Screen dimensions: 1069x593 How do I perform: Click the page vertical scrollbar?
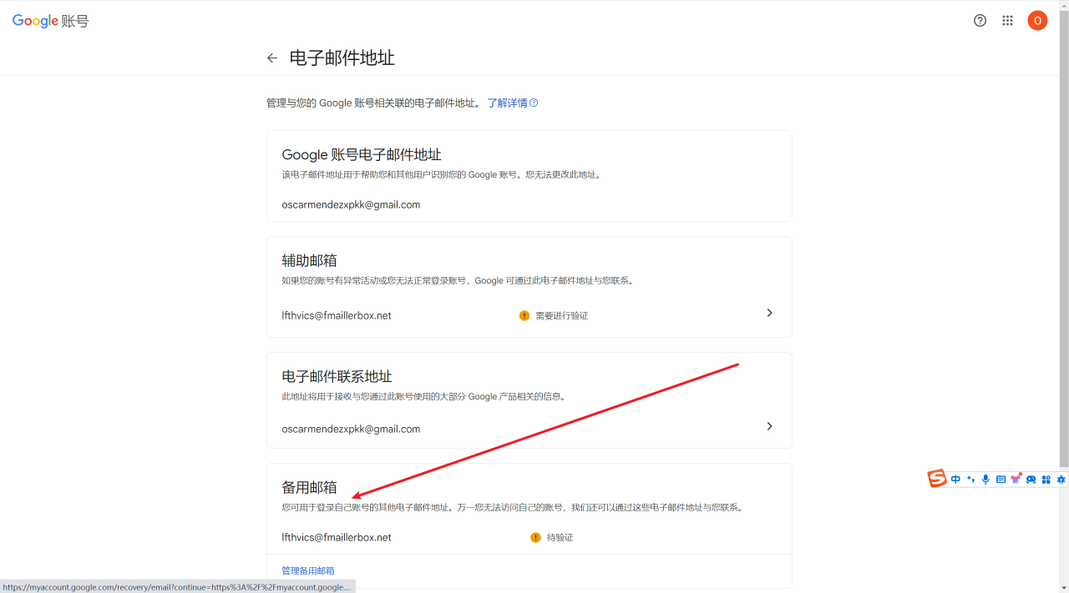tap(1063, 250)
